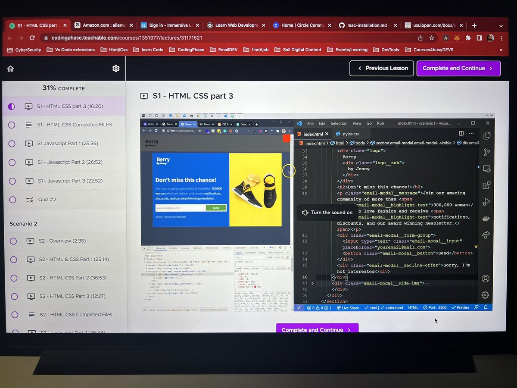Open the share icon in the address bar
Viewport: 517px width, 388px height.
coord(420,38)
